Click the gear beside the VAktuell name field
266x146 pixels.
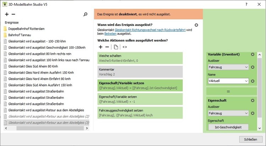pyautogui.click(x=253, y=81)
